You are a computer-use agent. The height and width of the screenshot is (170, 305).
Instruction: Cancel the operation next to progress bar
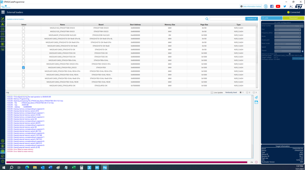[x=256, y=162]
